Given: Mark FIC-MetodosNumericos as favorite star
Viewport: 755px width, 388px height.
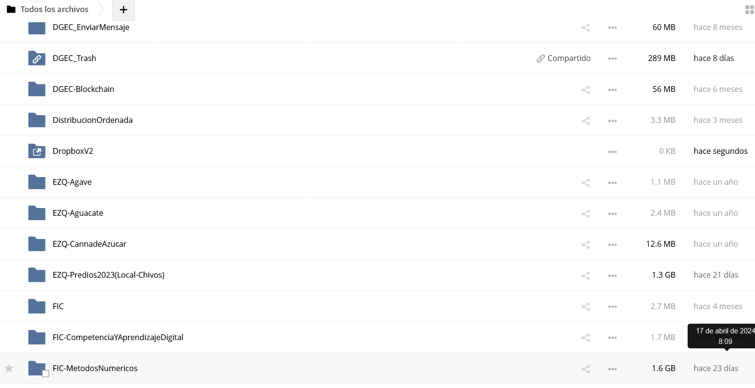Looking at the screenshot, I should click(9, 368).
